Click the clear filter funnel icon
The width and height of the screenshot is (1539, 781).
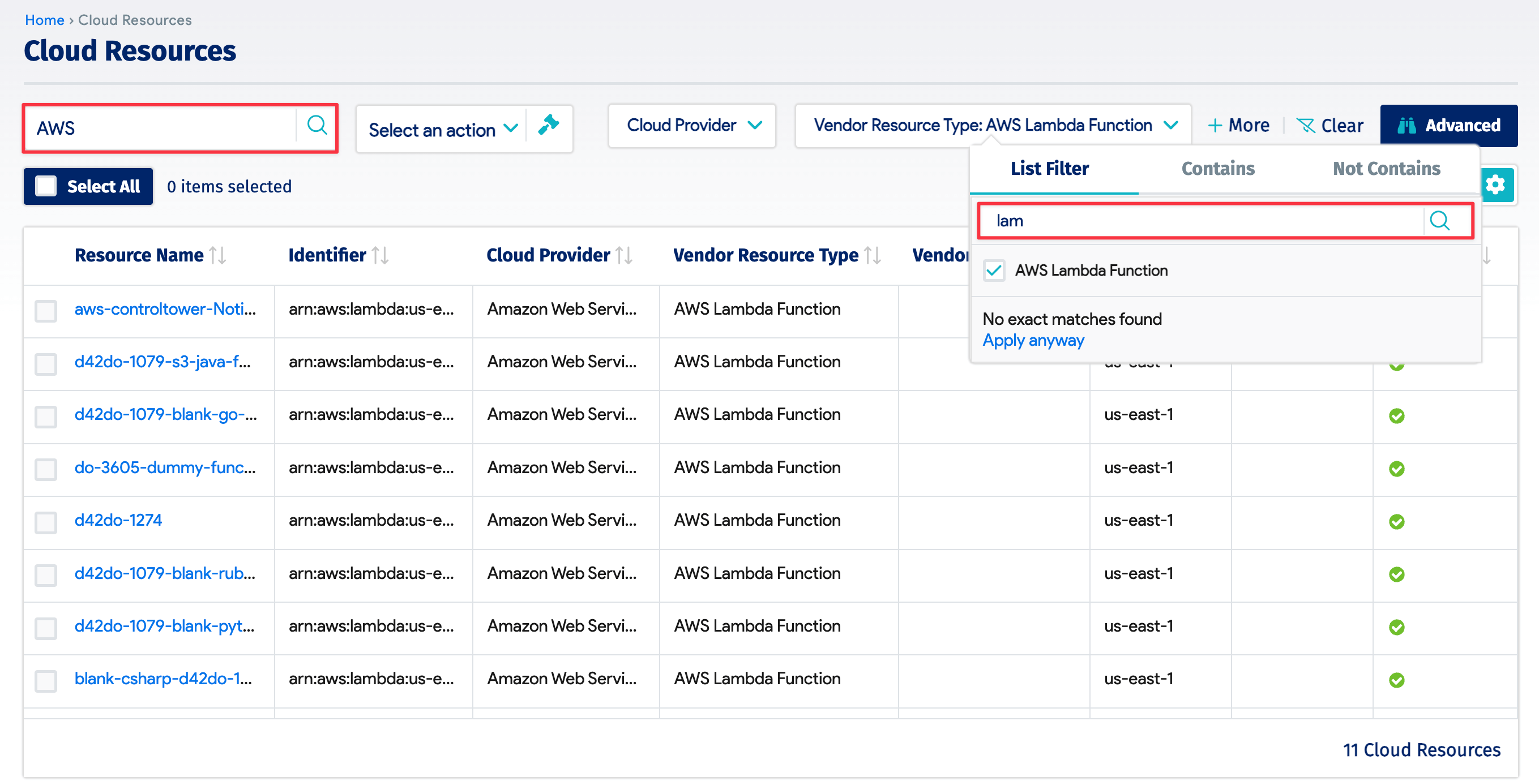pos(1307,126)
